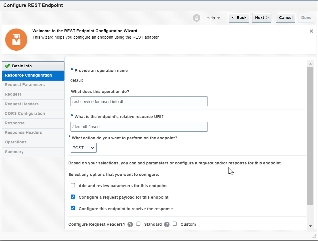Click the orange REST adapter icon
Image resolution: width=318 pixels, height=241 pixels.
pyautogui.click(x=16, y=39)
